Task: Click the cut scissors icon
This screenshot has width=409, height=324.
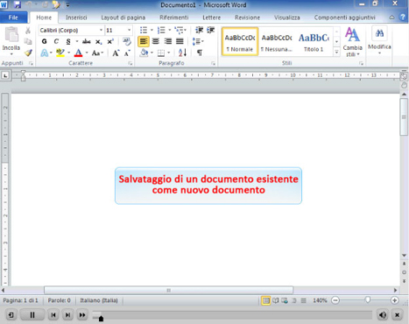Action: pyautogui.click(x=28, y=31)
